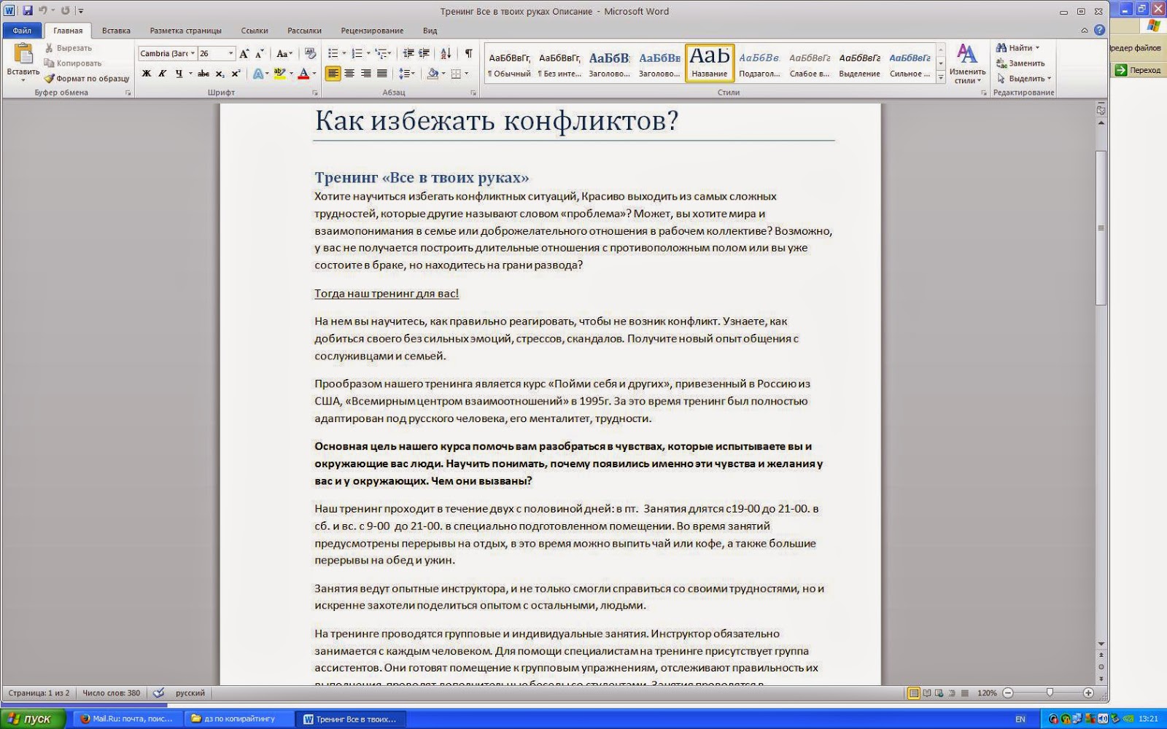Open Изменить стили menu
The height and width of the screenshot is (729, 1167).
[967, 63]
